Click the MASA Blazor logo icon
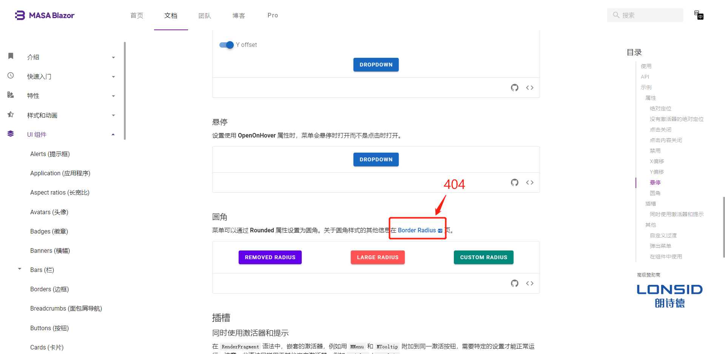The width and height of the screenshot is (725, 354). [20, 15]
